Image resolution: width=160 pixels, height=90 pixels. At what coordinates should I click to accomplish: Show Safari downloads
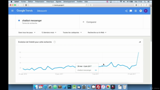point(136,5)
